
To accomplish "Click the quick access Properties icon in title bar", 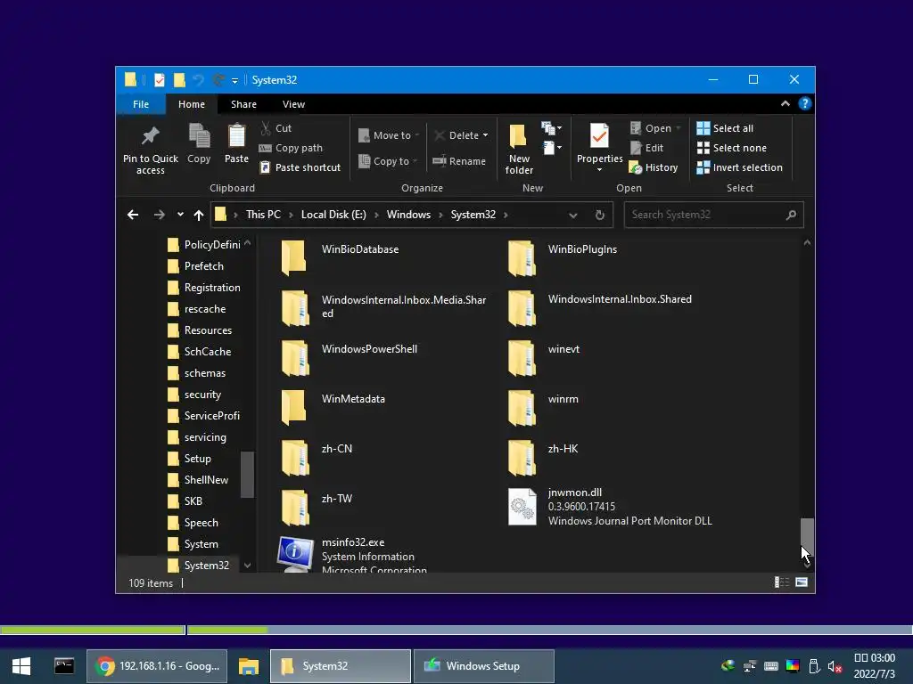I will 159,79.
